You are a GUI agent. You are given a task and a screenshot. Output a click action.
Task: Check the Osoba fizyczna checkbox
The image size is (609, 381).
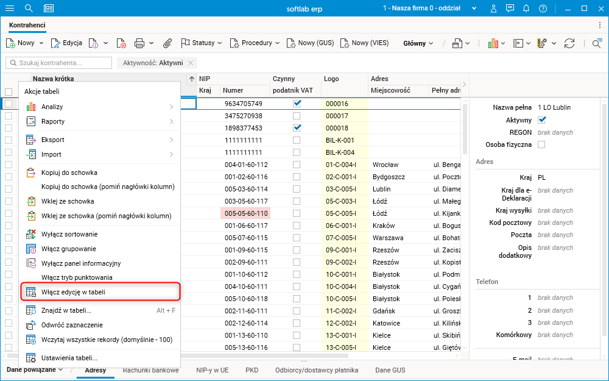(541, 144)
